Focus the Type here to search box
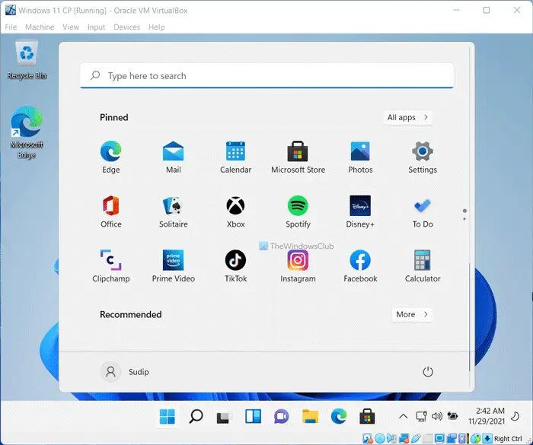 click(266, 76)
